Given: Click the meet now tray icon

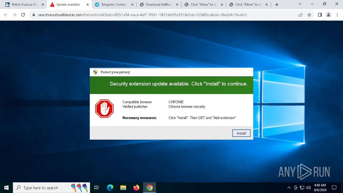Looking at the screenshot, I should 296,188.
